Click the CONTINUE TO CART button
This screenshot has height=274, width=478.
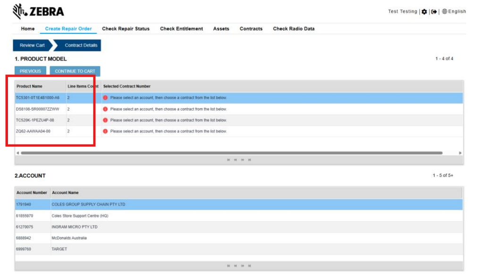(75, 71)
